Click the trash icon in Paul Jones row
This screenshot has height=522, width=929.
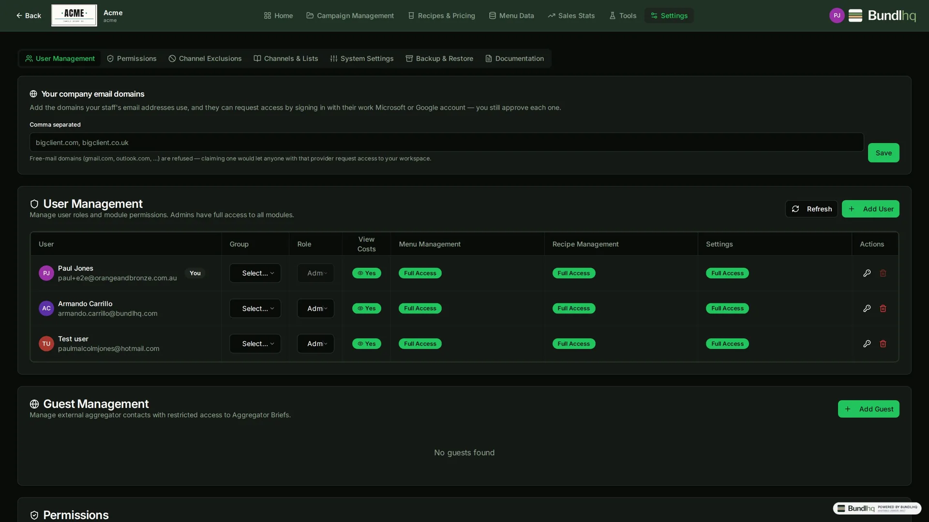coord(883,273)
